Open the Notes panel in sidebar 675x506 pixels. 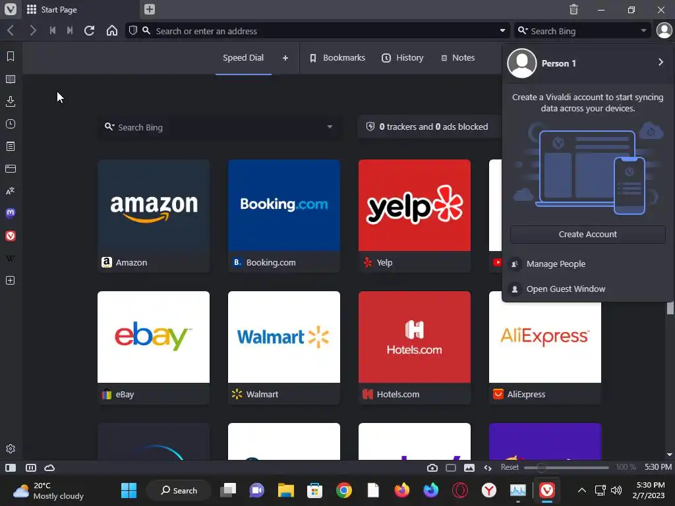coord(11,146)
